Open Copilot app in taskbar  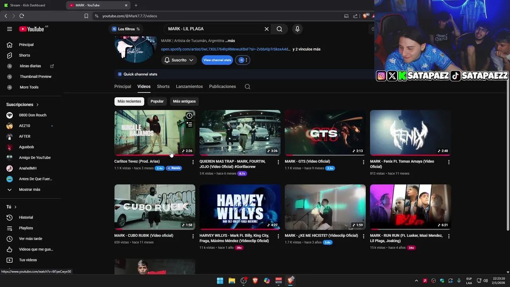[x=267, y=281]
